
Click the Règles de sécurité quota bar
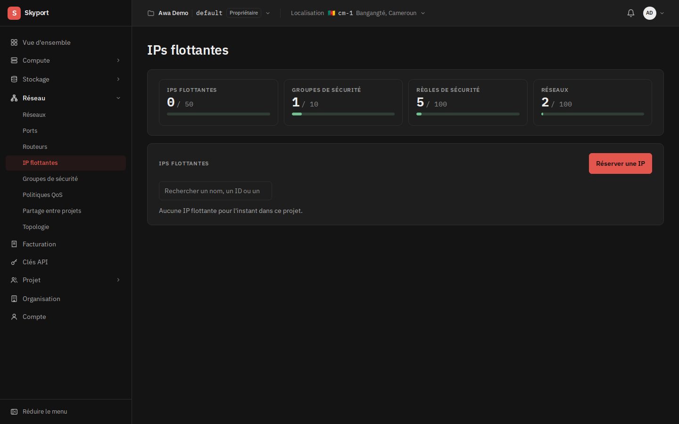[468, 114]
